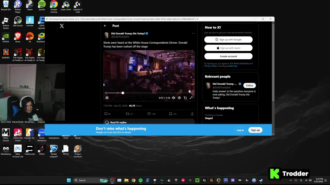The width and height of the screenshot is (330, 185).
Task: Open OBS Studio desktop shortcut
Action: pos(18,22)
